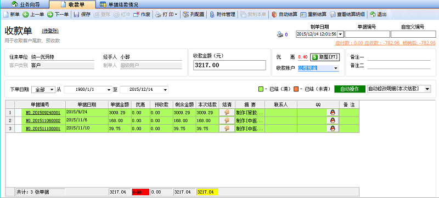This screenshot has height=198, width=439.
Task: Click the red discount total cell
Action: pos(140,192)
